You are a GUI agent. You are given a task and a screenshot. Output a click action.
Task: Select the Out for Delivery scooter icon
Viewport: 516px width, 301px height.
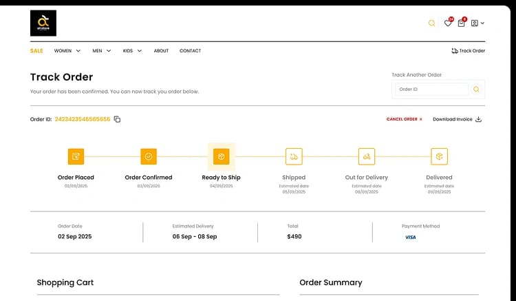(x=367, y=156)
